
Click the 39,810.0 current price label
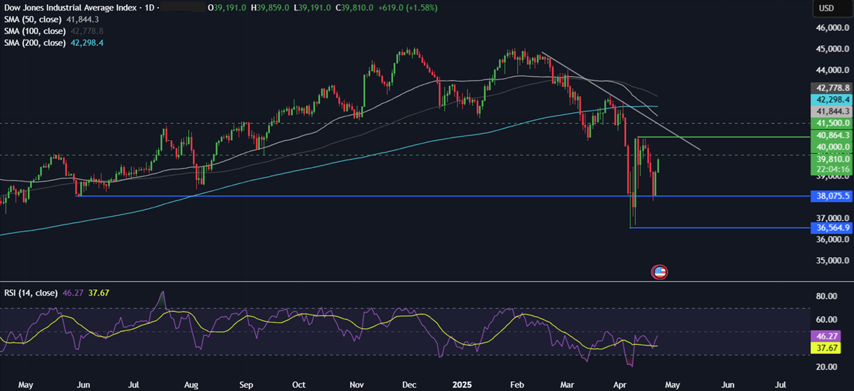(x=831, y=159)
